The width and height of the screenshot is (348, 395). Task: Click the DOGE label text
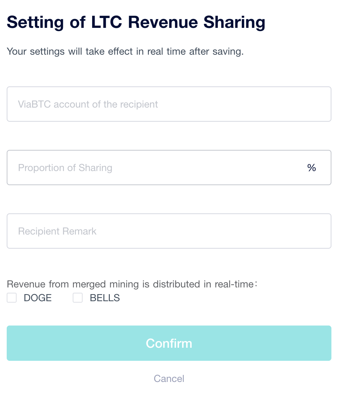click(37, 298)
